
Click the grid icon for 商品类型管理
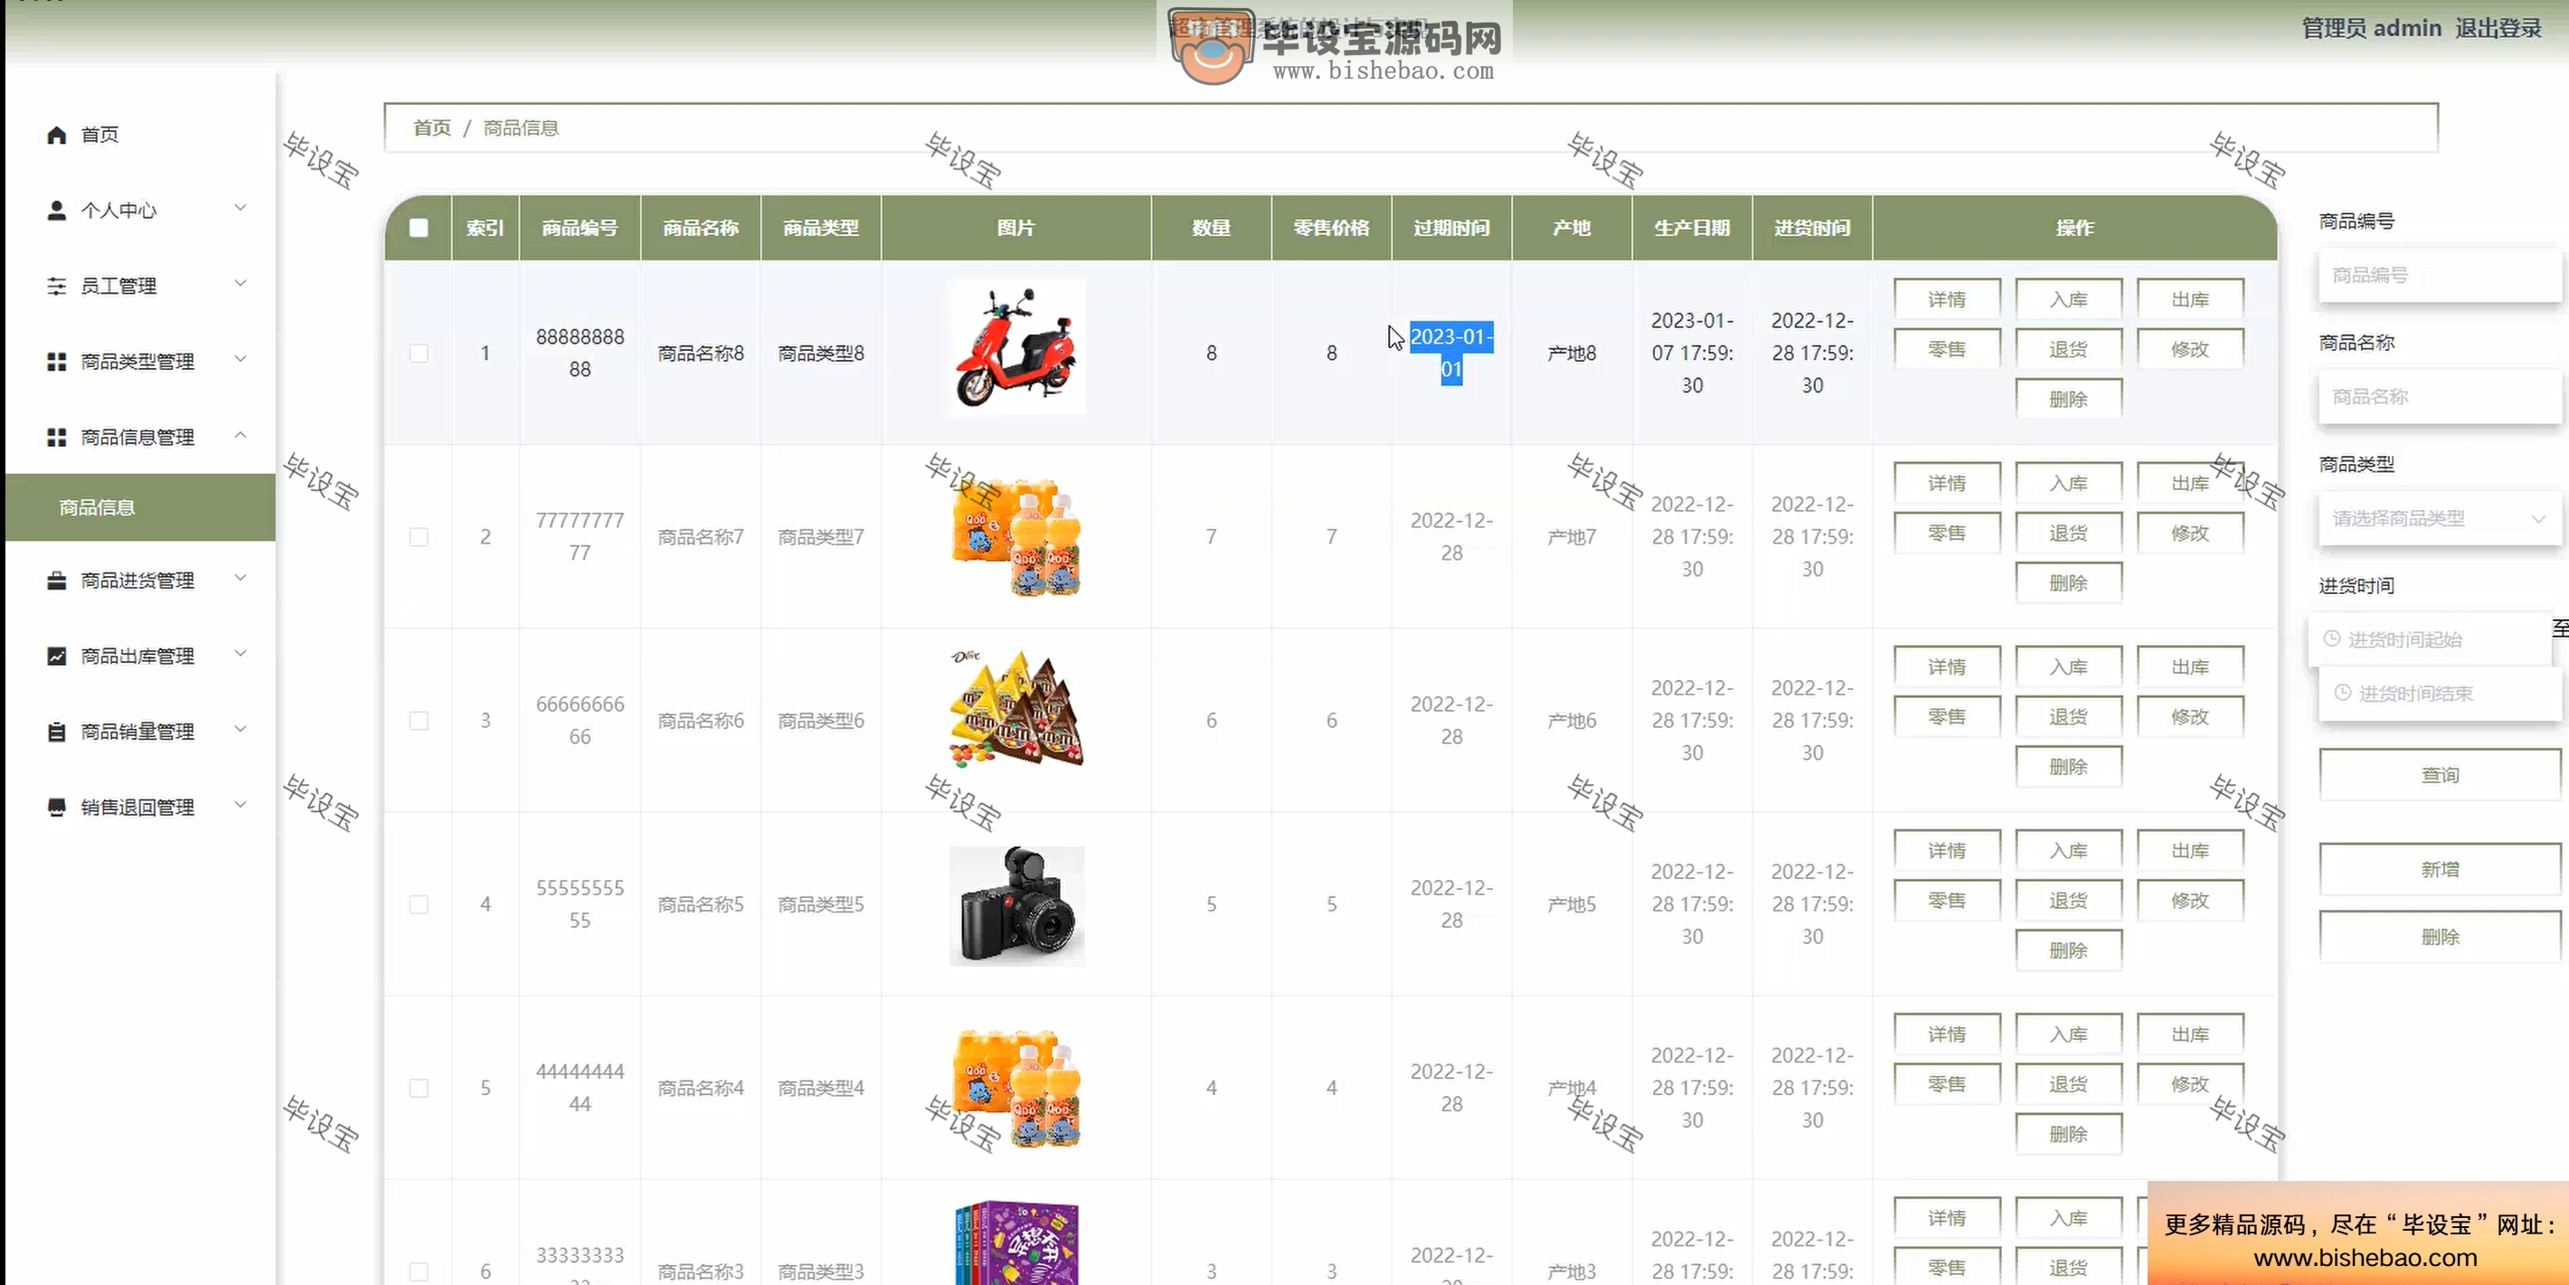tap(57, 362)
